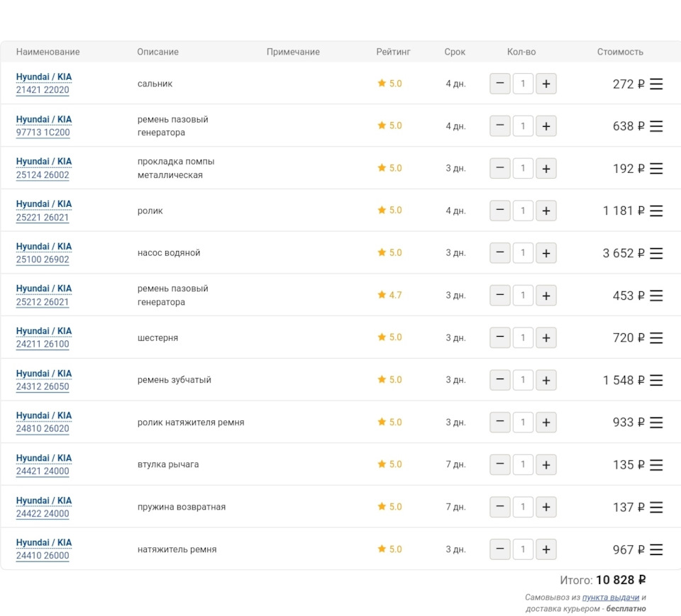
Task: Decrease quantity of ролик натяжителя ремня
Action: [500, 422]
